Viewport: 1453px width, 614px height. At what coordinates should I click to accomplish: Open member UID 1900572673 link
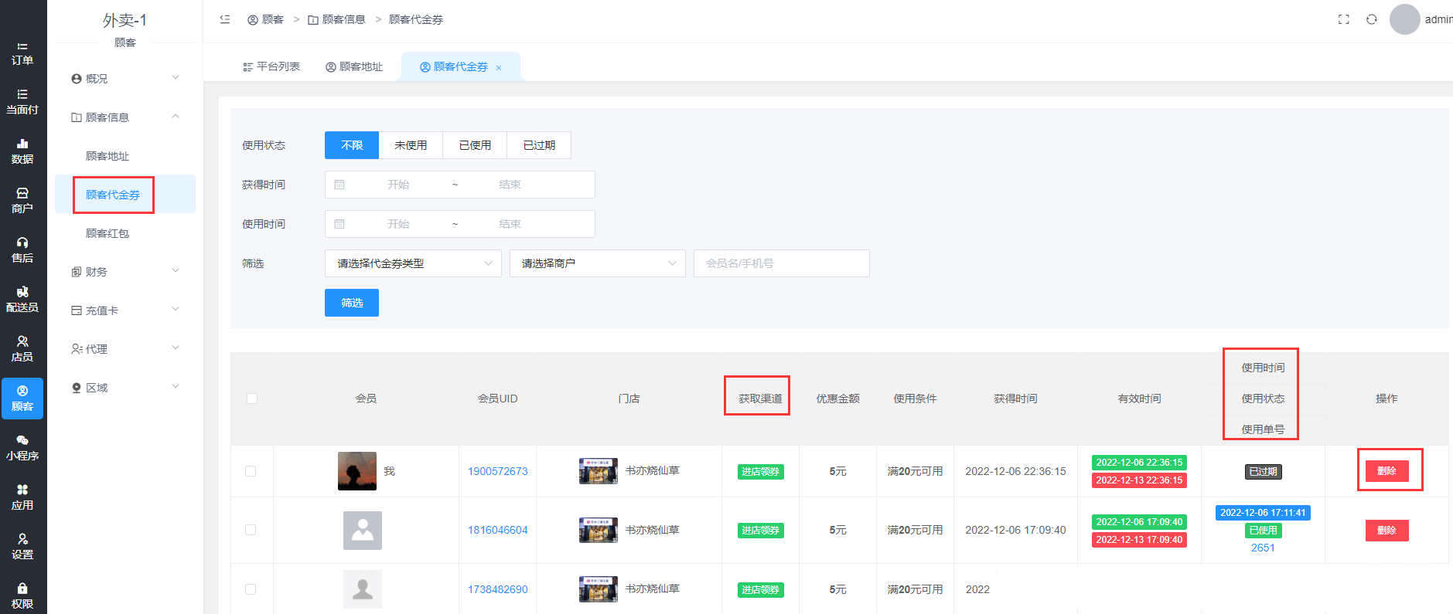point(498,471)
